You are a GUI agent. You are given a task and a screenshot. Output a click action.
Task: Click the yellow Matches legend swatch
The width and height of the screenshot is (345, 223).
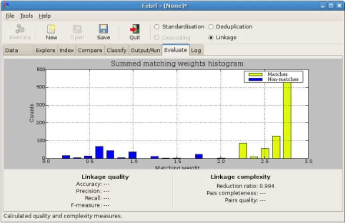[x=255, y=74]
